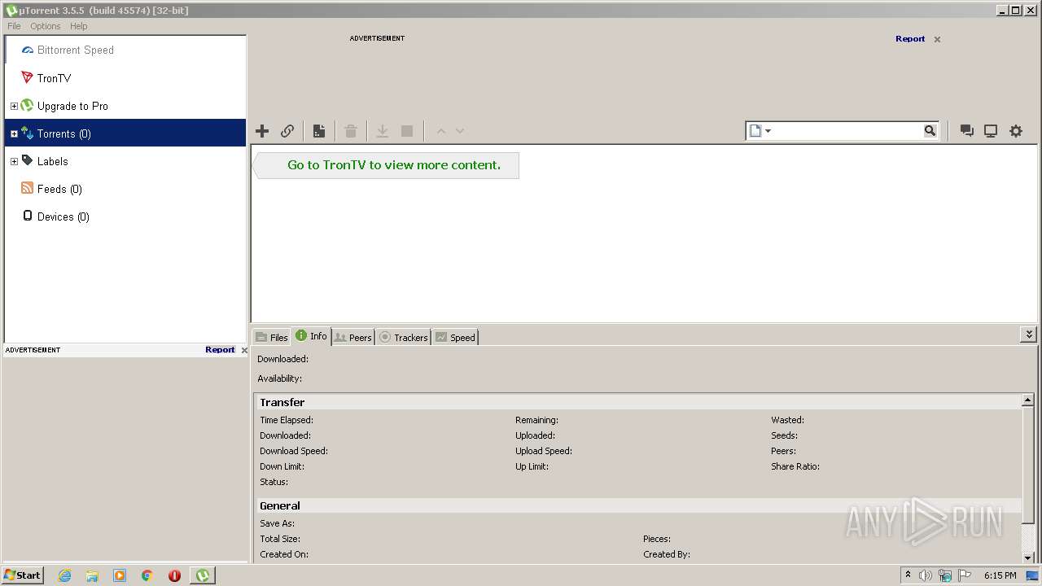Expand the Labels tree node

click(x=14, y=161)
